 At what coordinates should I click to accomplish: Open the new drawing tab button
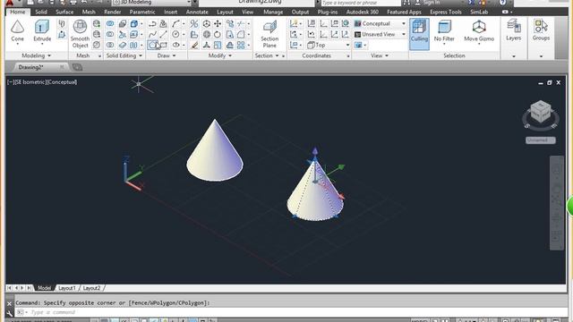tap(77, 67)
